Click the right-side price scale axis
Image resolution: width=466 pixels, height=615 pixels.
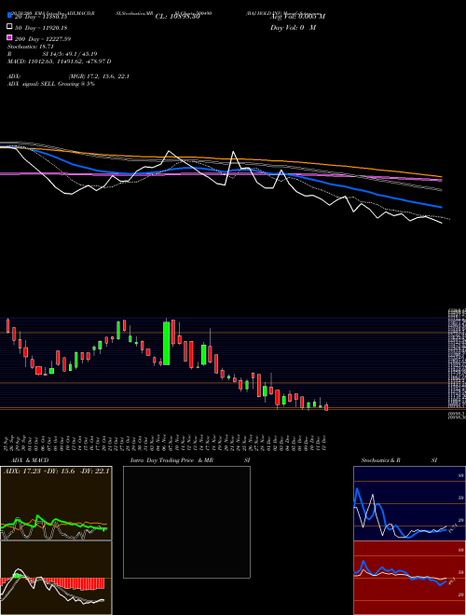coord(457,364)
